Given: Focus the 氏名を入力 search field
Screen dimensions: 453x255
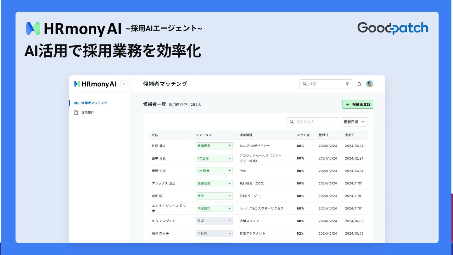Looking at the screenshot, I should click(313, 122).
